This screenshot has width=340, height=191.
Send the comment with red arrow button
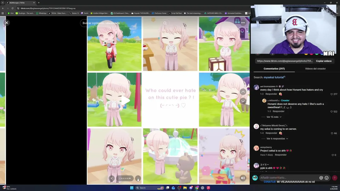335,178
